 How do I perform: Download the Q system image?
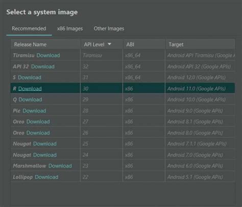pos(30,99)
